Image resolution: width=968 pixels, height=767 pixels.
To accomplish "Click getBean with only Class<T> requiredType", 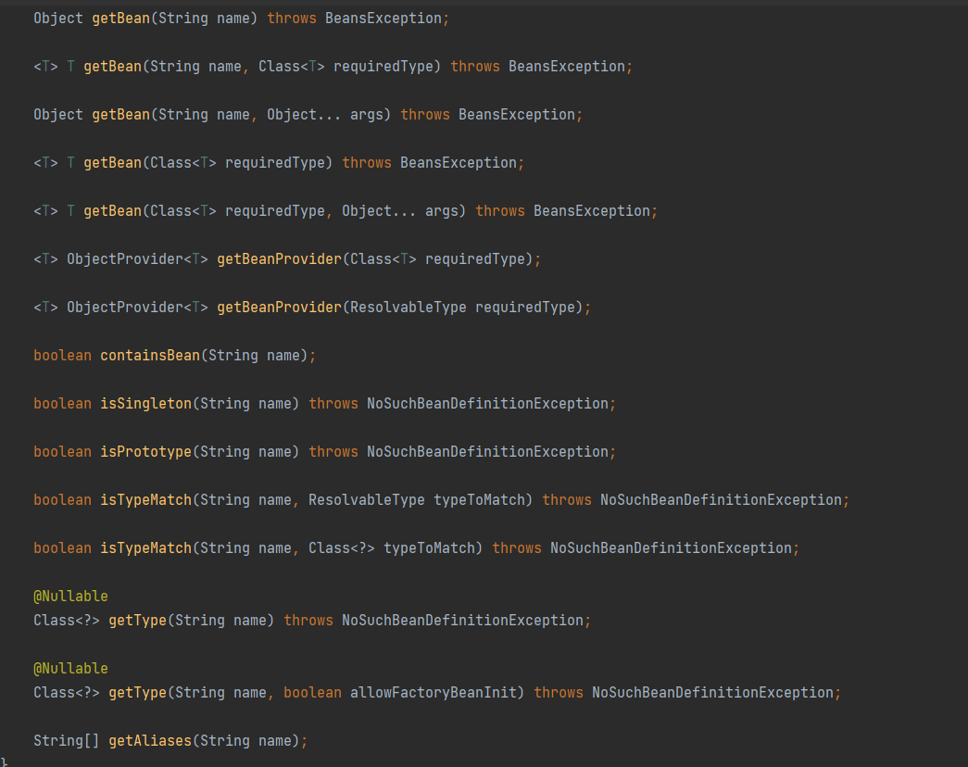I will click(x=112, y=163).
